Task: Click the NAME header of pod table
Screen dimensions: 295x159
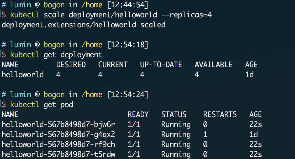Action: click(x=10, y=114)
